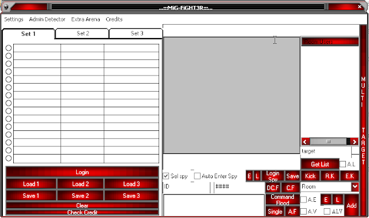Click the text box above the gray chat area

tap(261, 31)
